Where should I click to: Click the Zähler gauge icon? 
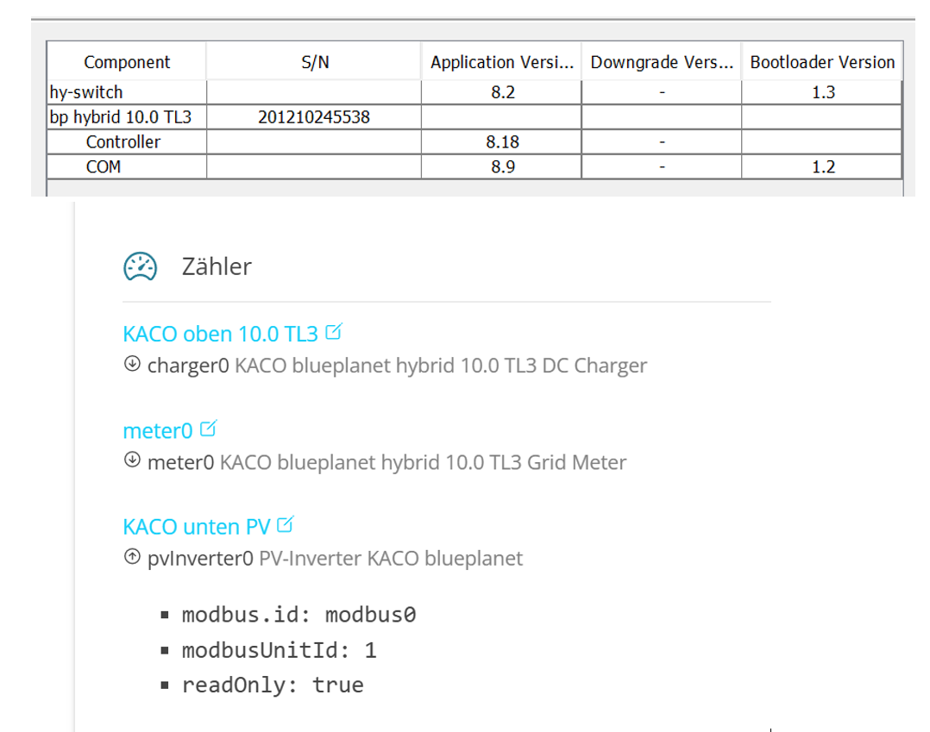pos(140,266)
